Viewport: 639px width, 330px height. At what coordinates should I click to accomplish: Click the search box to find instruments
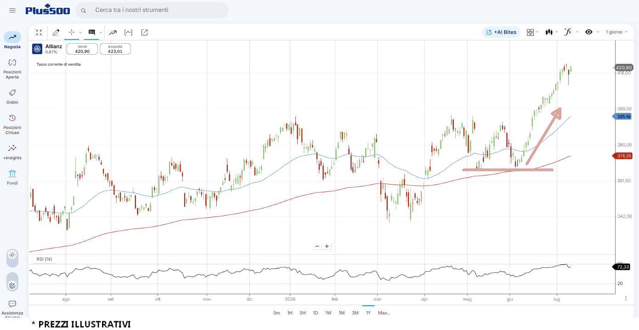pyautogui.click(x=152, y=10)
